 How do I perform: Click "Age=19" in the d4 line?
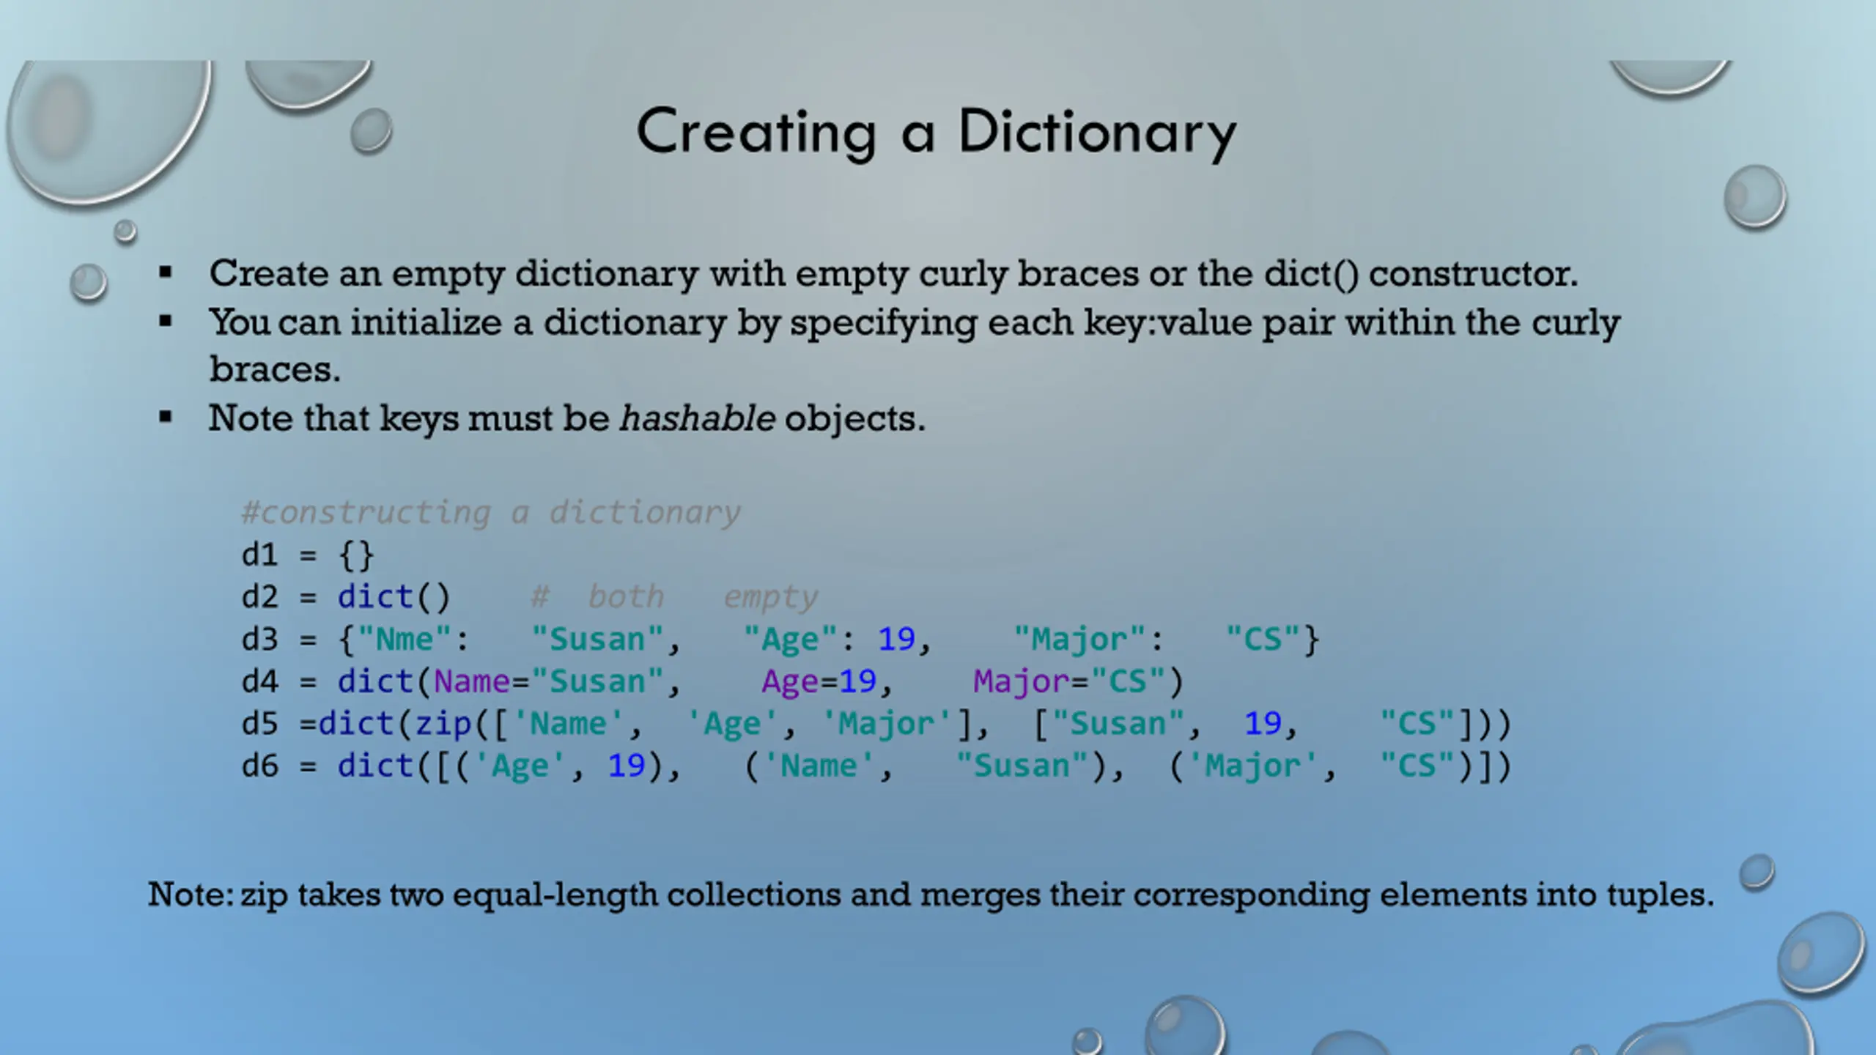(819, 682)
